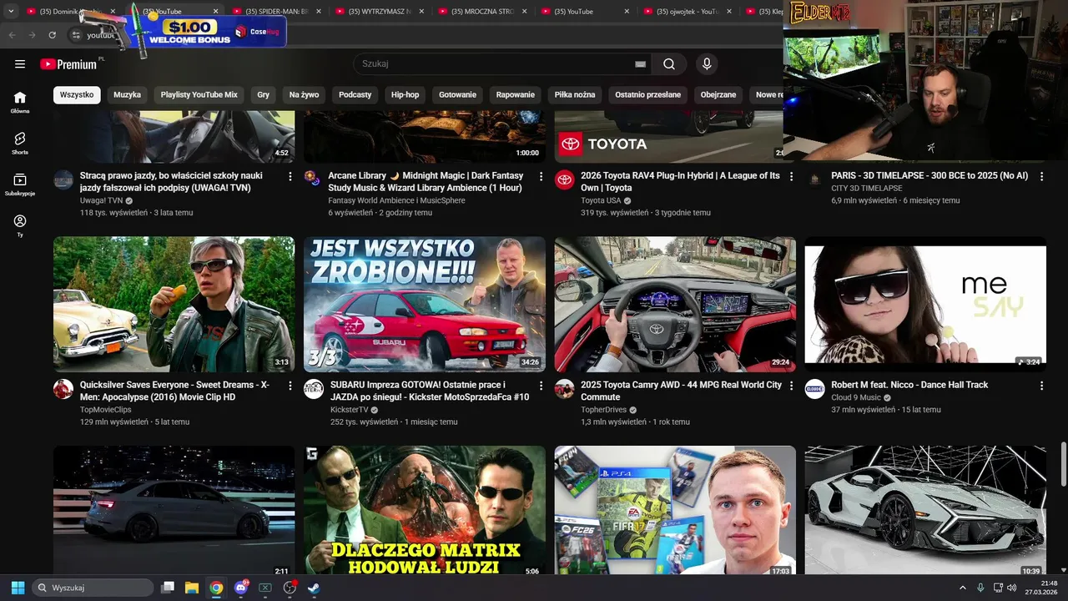The height and width of the screenshot is (601, 1068).
Task: Reload the page in browser
Action: click(53, 35)
